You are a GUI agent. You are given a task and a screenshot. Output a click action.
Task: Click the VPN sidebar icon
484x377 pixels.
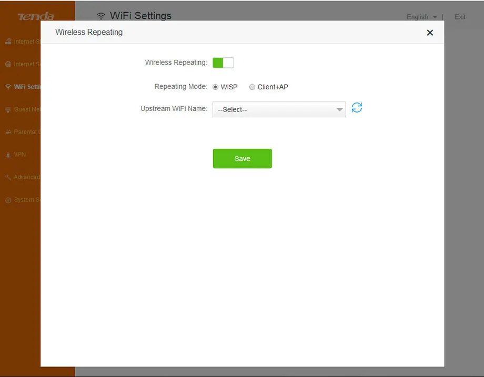tap(8, 155)
